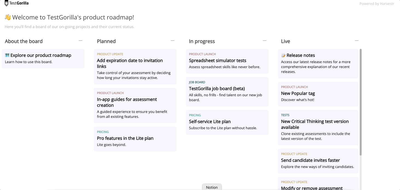Open TestGorilla job board (beta) card
This screenshot has width=400, height=190.
tap(227, 92)
